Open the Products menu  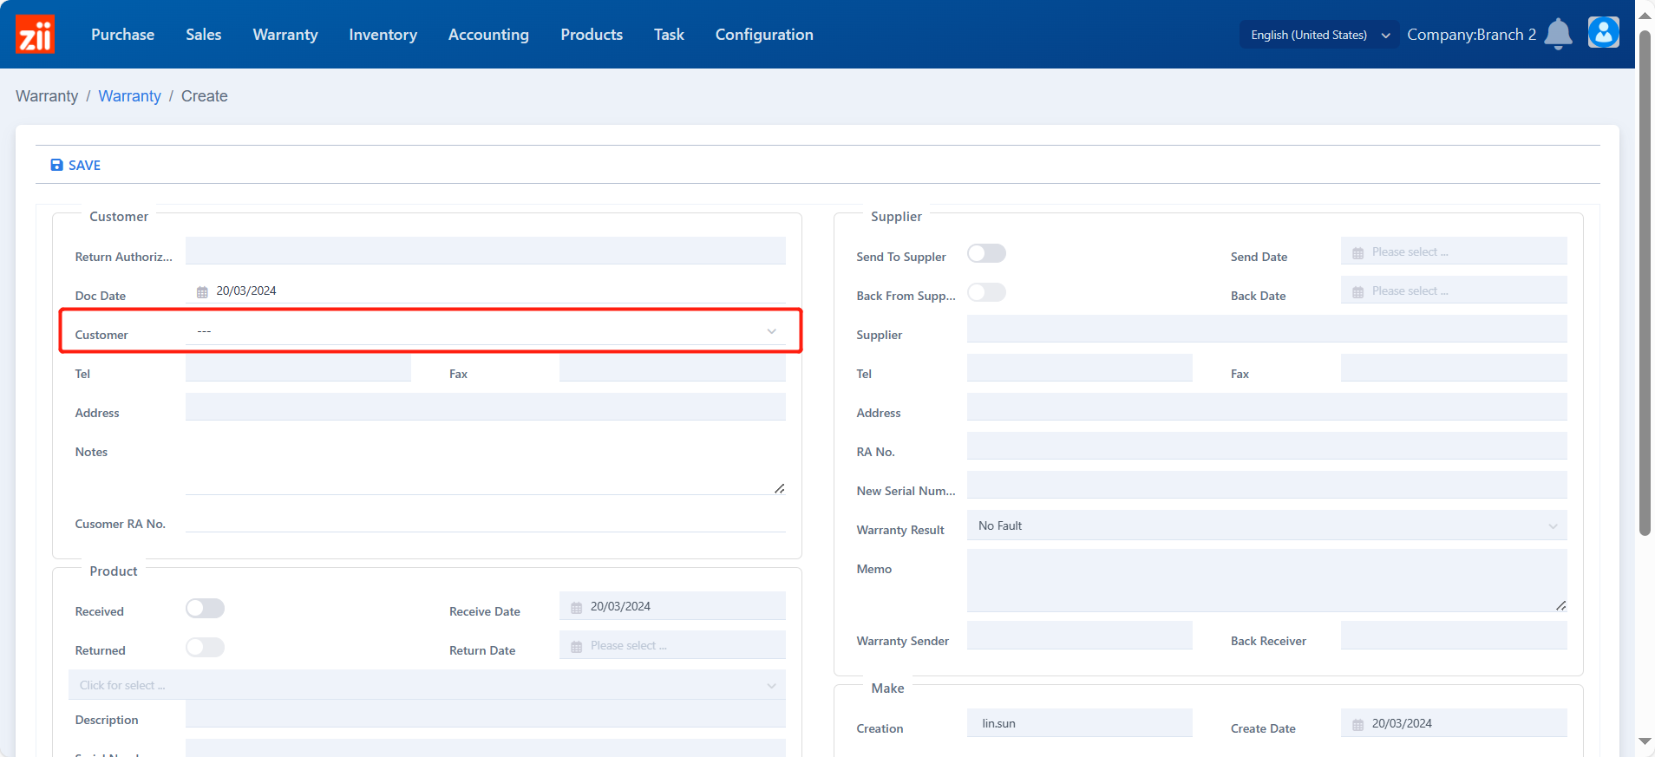tap(592, 35)
